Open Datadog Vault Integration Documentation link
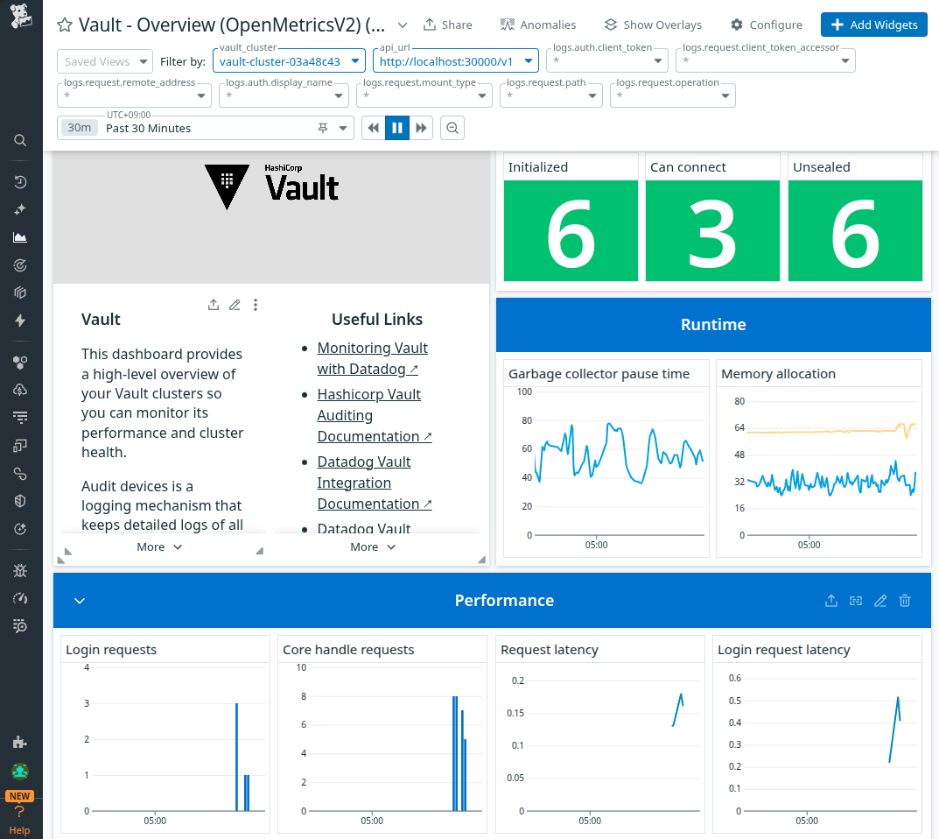The image size is (939, 839). point(375,483)
